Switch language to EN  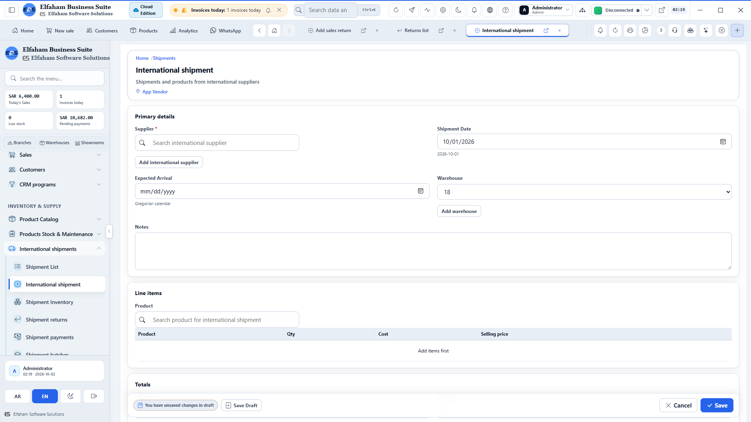pyautogui.click(x=45, y=397)
